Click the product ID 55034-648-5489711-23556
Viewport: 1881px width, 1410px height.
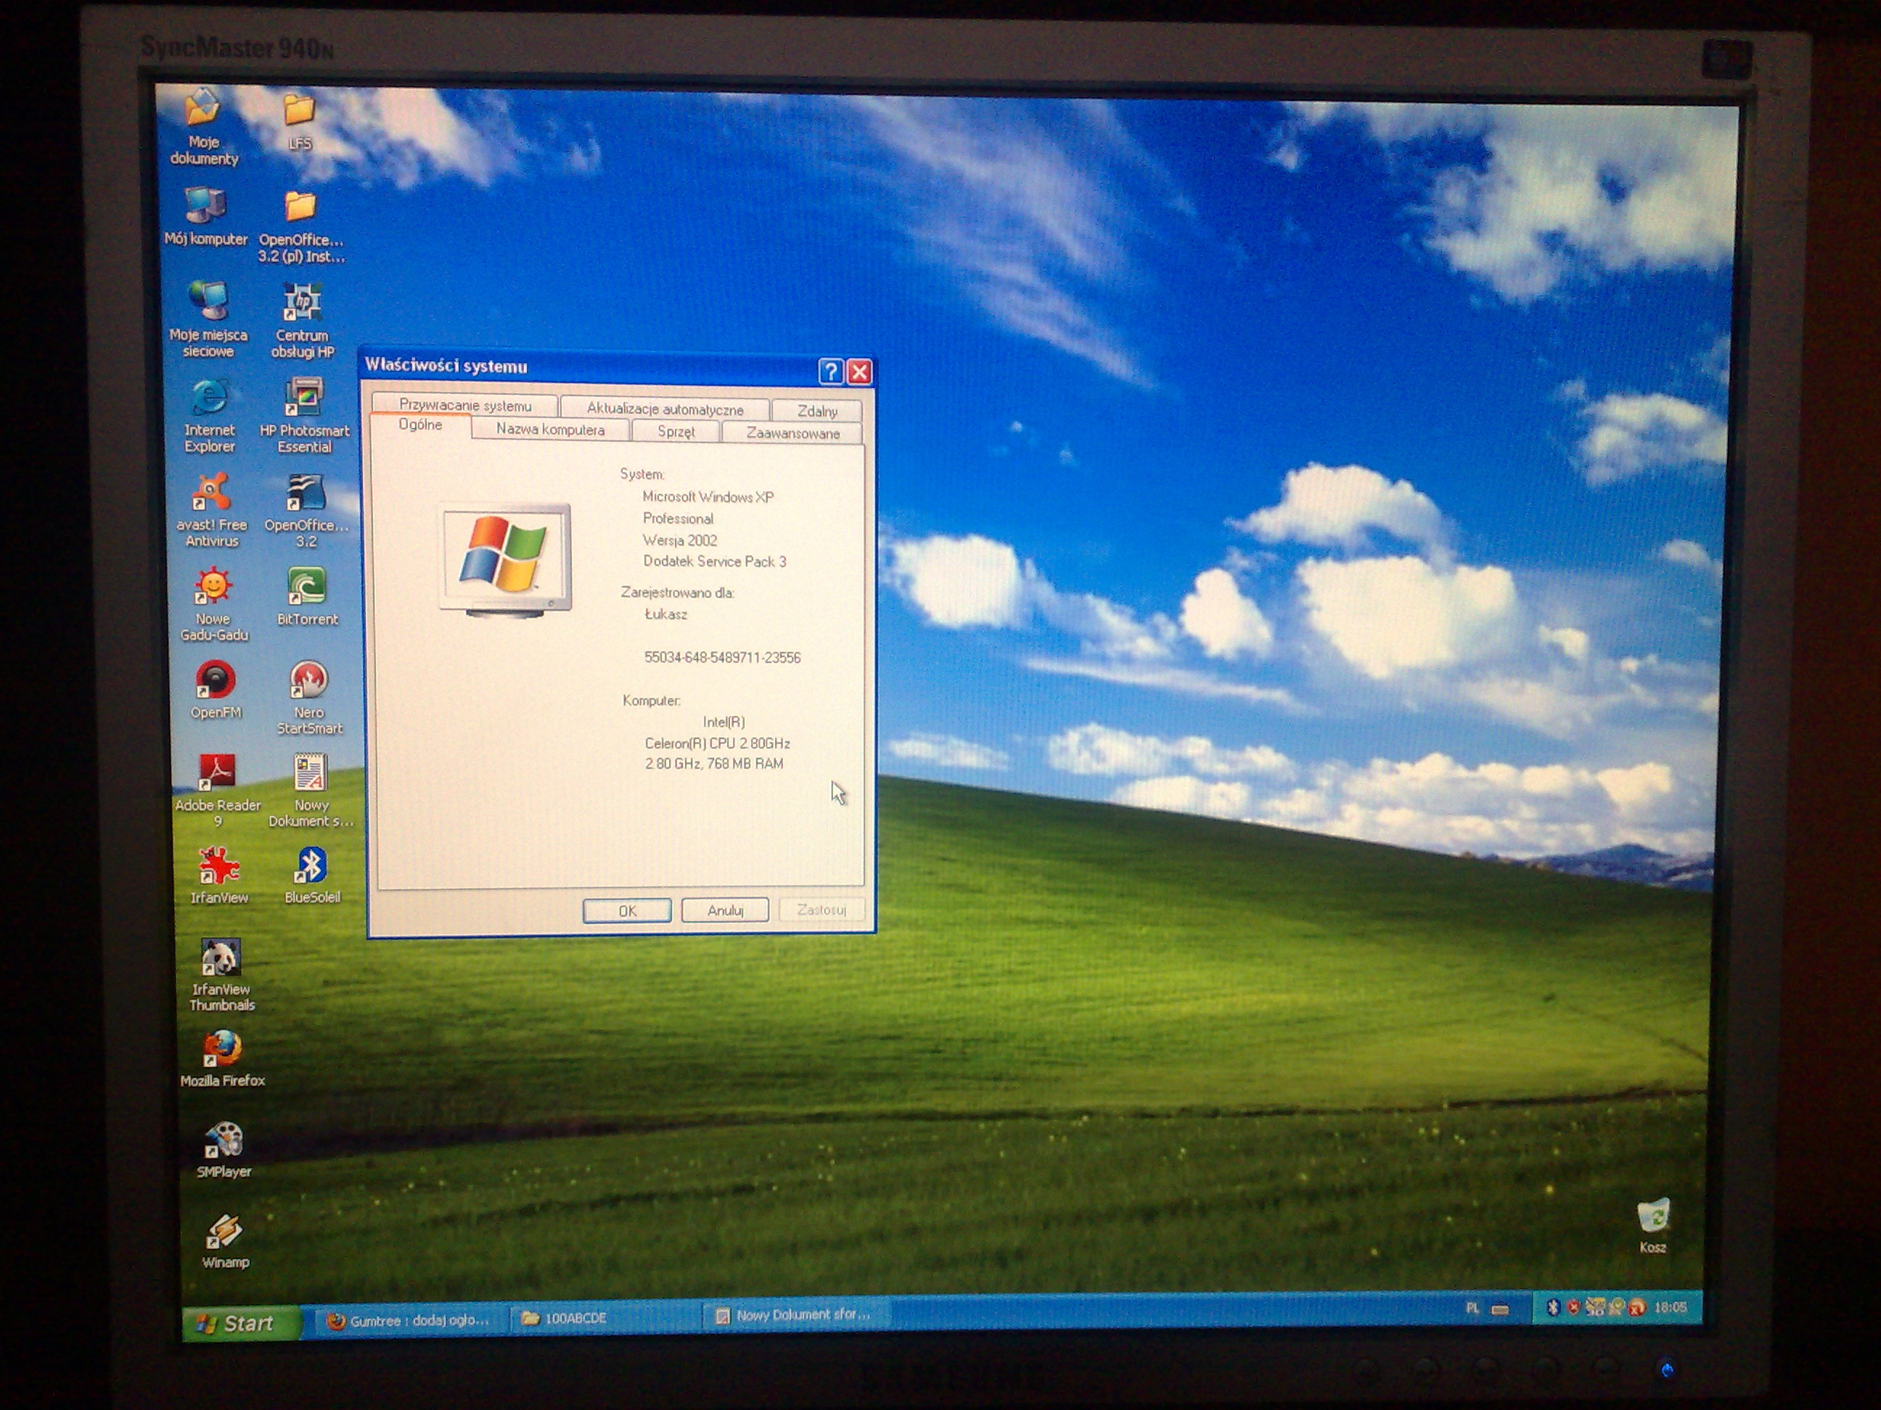coord(722,658)
